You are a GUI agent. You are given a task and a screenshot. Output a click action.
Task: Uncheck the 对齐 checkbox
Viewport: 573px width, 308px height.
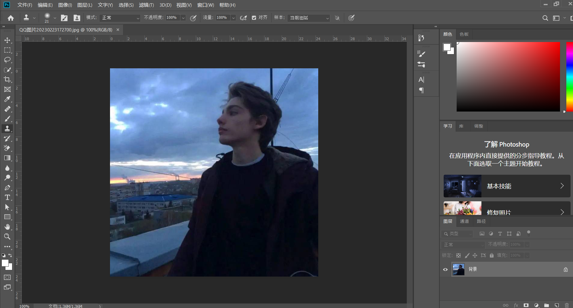(254, 18)
